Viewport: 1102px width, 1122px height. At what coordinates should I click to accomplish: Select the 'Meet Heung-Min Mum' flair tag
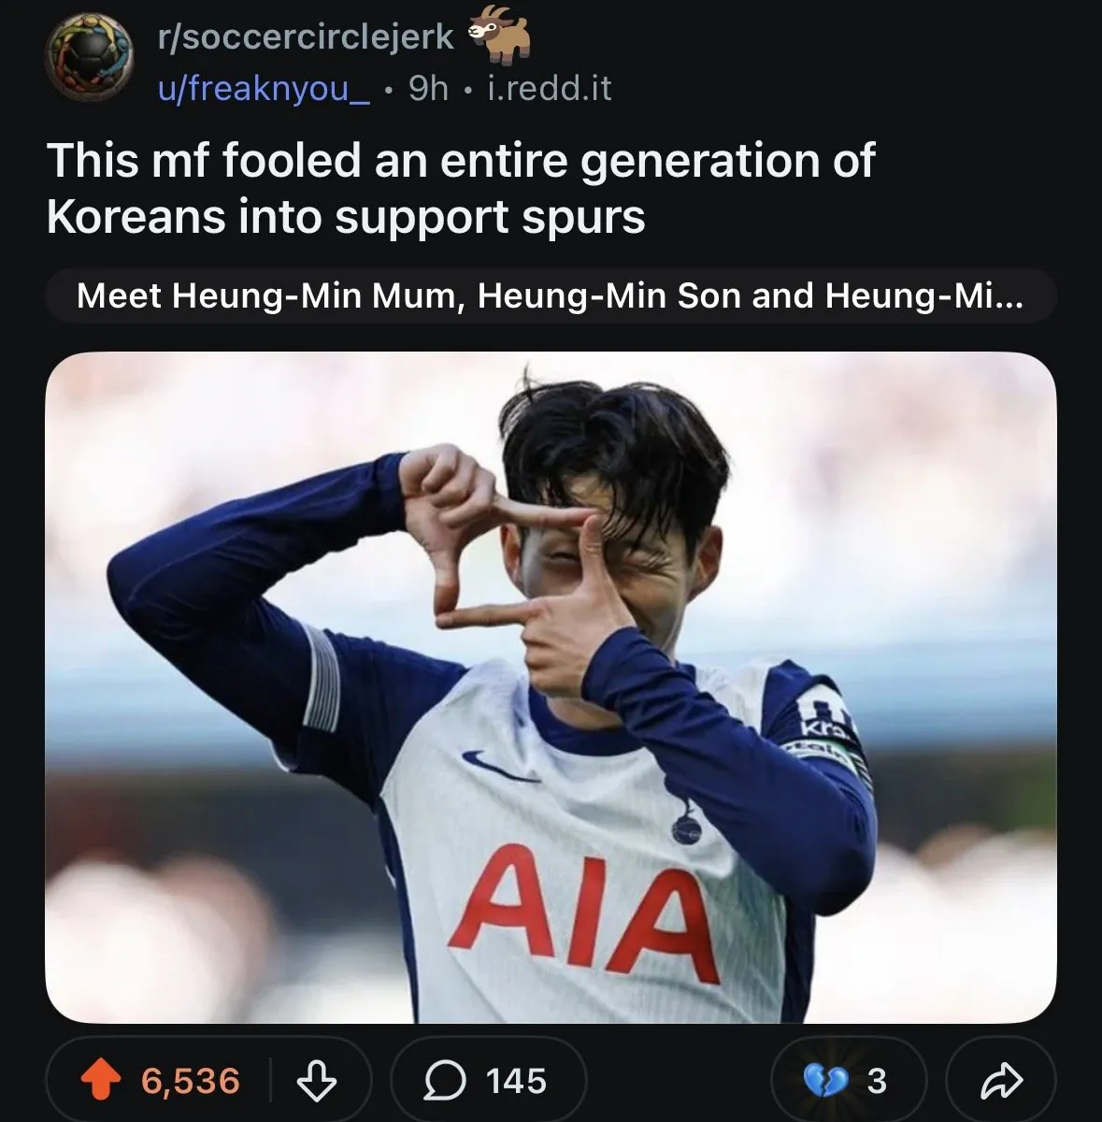[550, 295]
